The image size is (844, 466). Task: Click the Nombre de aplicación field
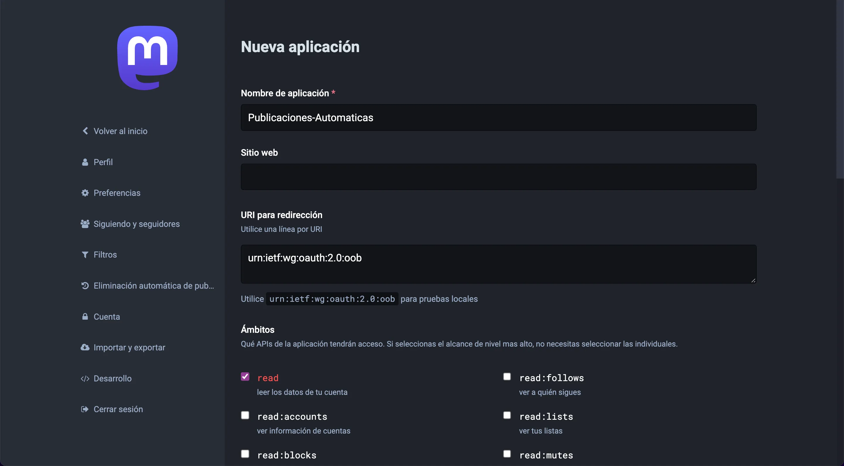pos(498,117)
